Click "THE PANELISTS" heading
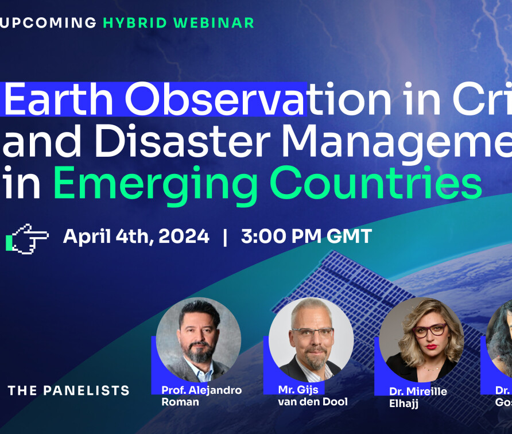 pos(68,391)
